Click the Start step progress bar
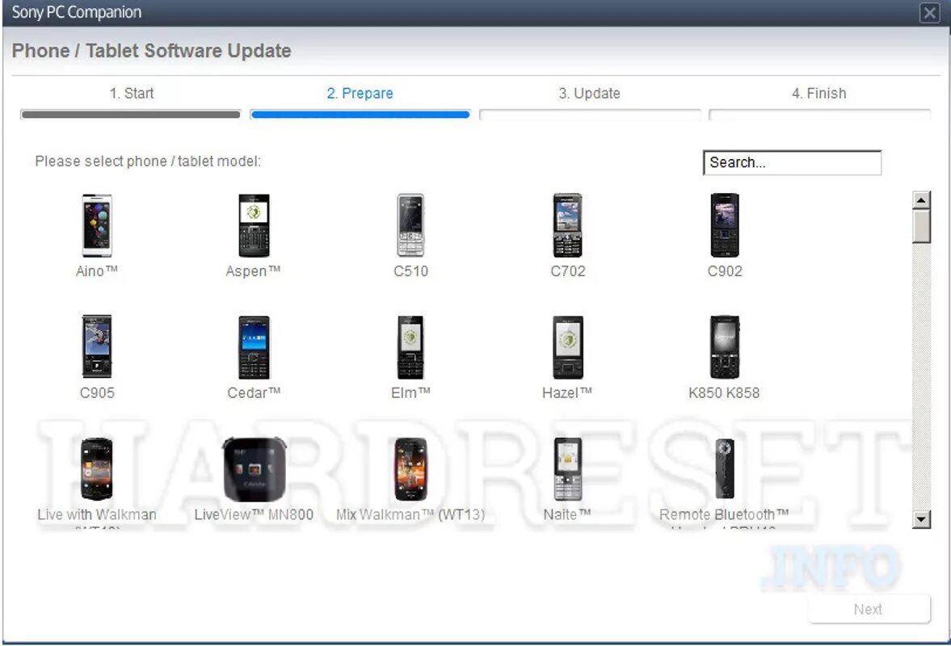Image resolution: width=951 pixels, height=646 pixels. click(130, 114)
